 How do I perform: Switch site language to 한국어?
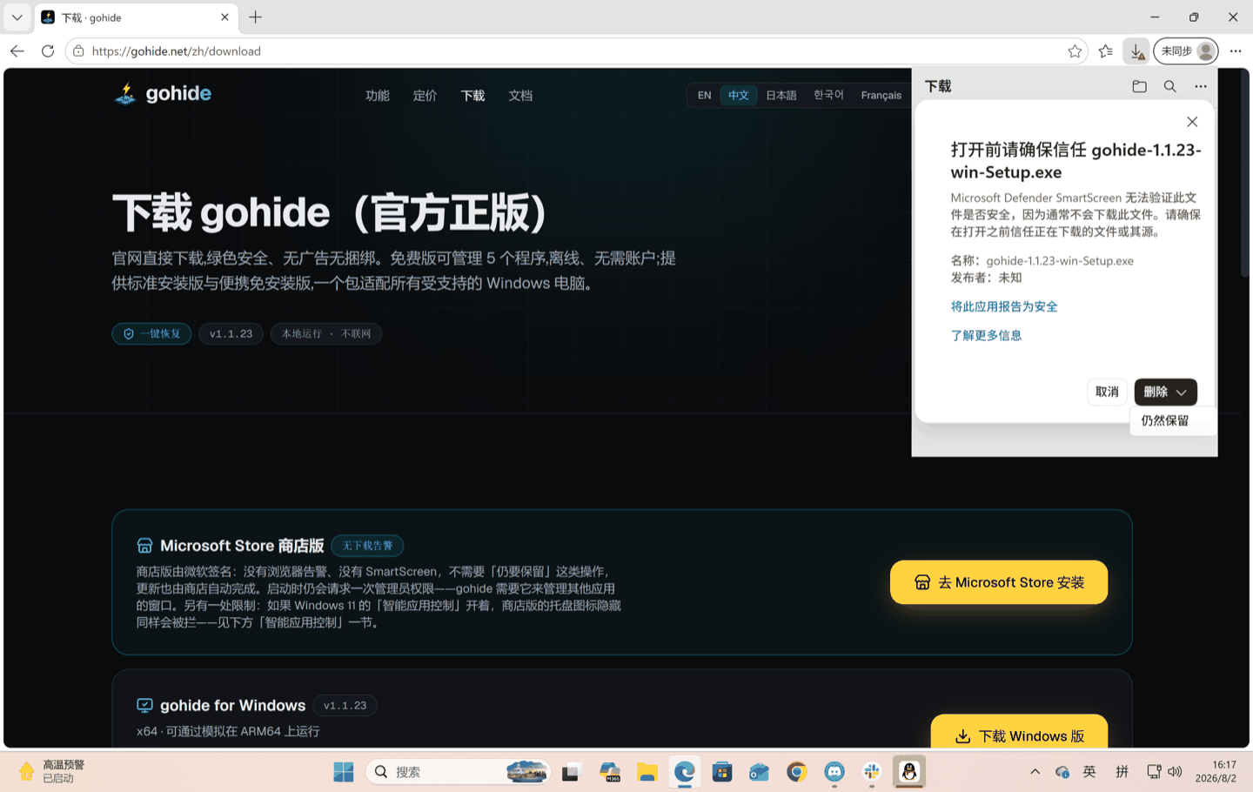(828, 95)
